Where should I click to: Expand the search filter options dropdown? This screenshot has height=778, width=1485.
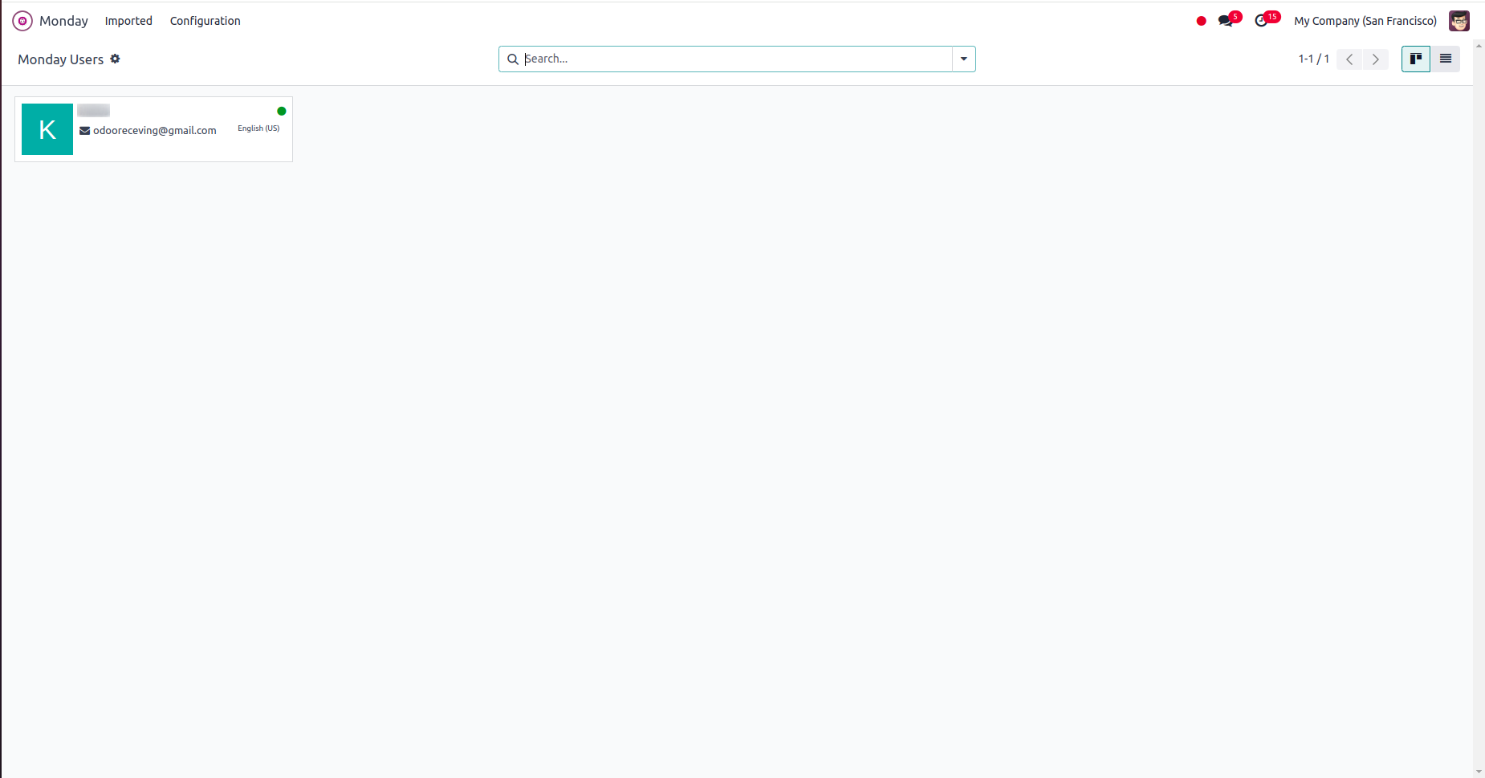click(964, 59)
